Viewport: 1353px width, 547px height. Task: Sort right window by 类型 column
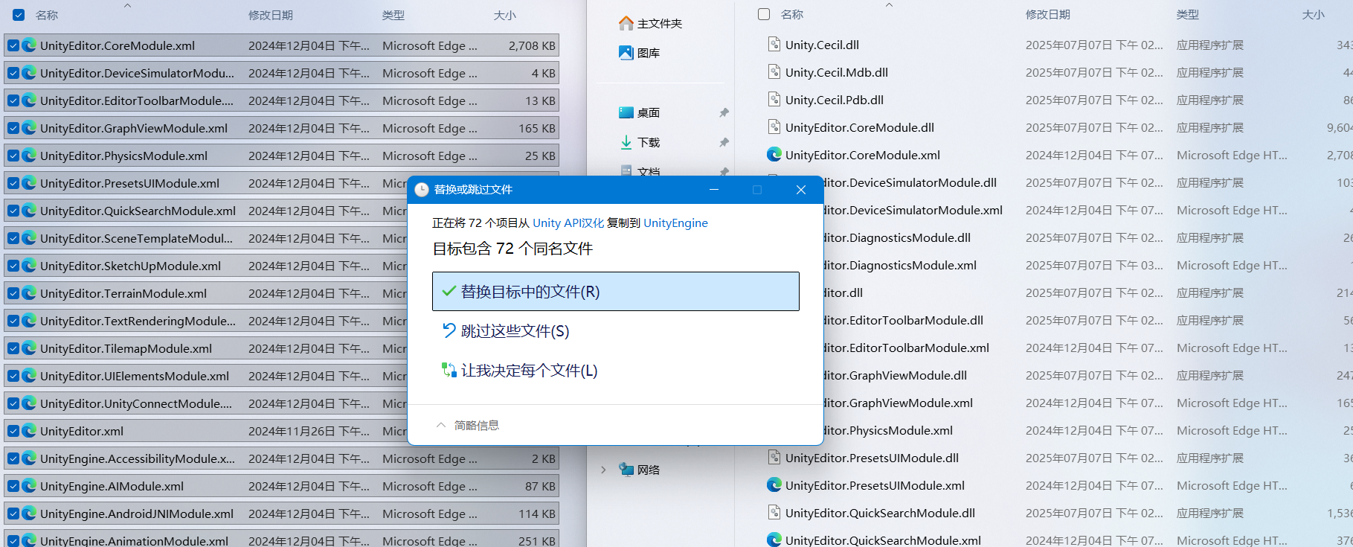click(1188, 14)
